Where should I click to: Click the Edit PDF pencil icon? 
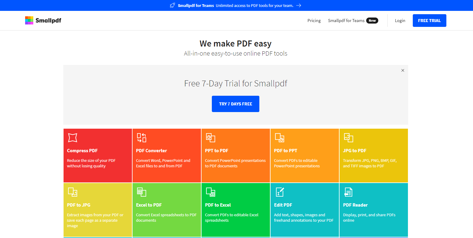280,192
